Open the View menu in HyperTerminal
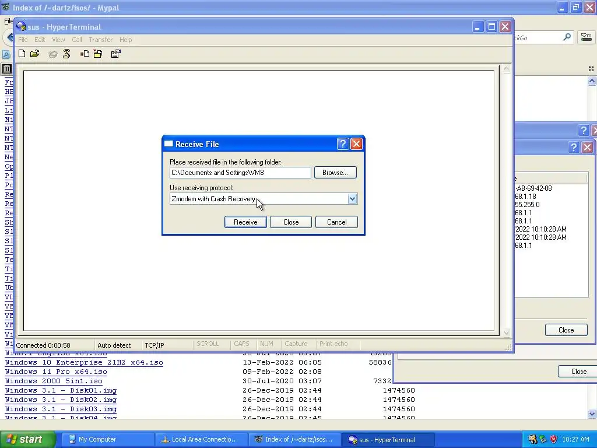The image size is (597, 448). coord(58,40)
